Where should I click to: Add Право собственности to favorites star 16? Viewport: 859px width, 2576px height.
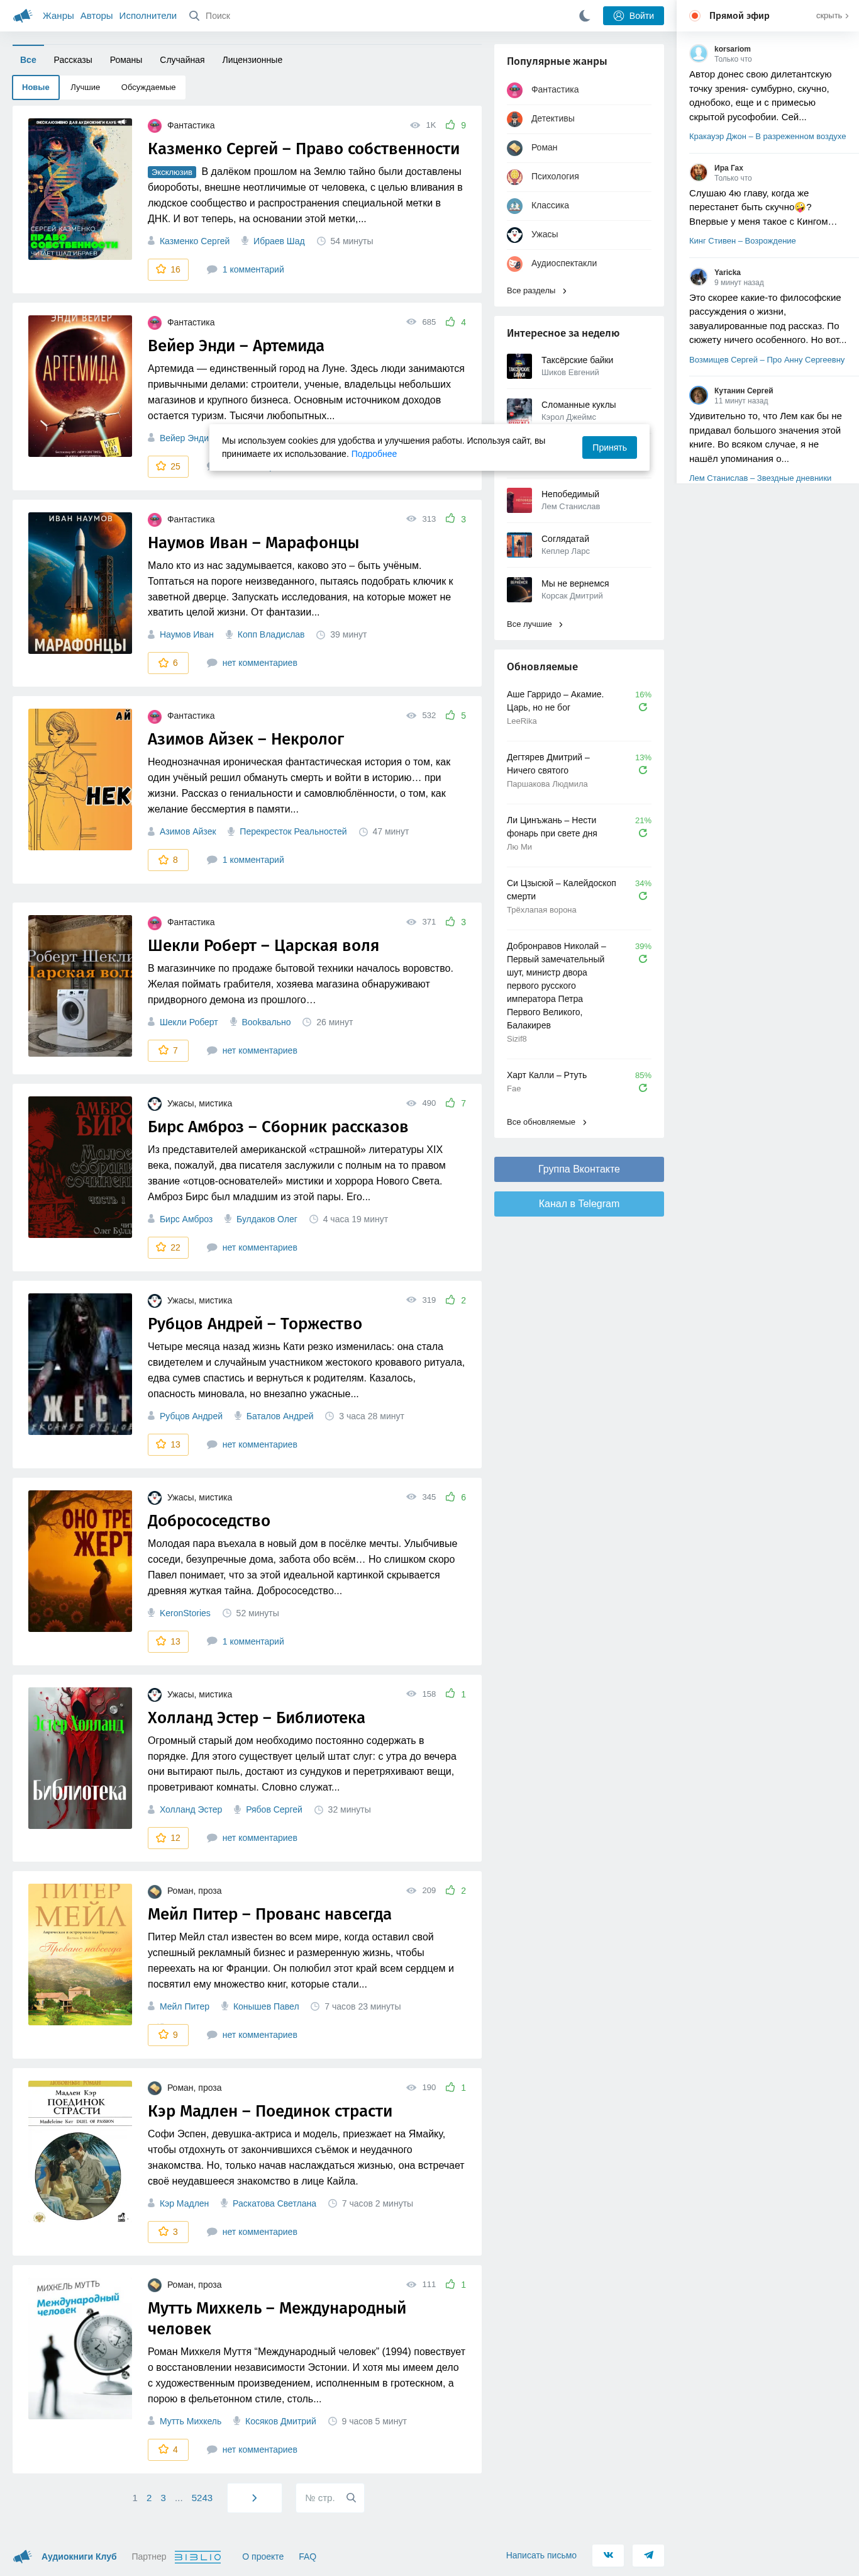point(168,269)
